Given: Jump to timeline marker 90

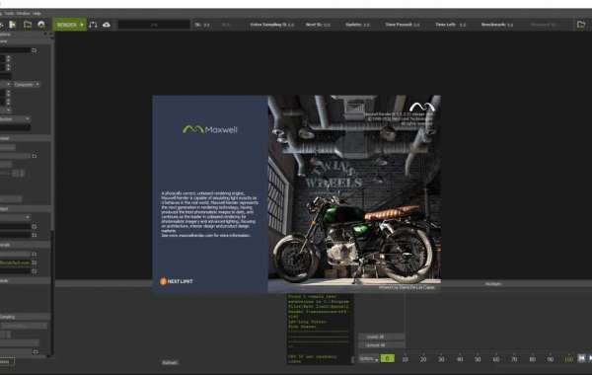Looking at the screenshot, I should point(551,359).
